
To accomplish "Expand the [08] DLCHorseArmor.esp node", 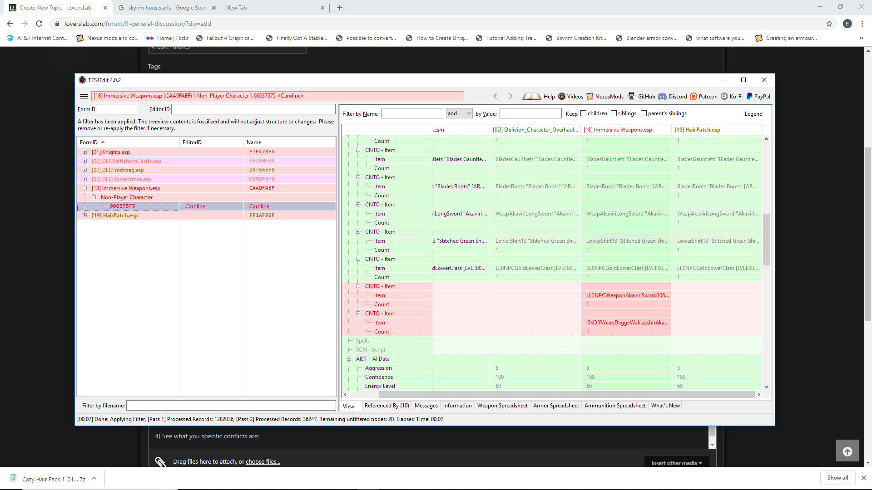I will (x=84, y=179).
